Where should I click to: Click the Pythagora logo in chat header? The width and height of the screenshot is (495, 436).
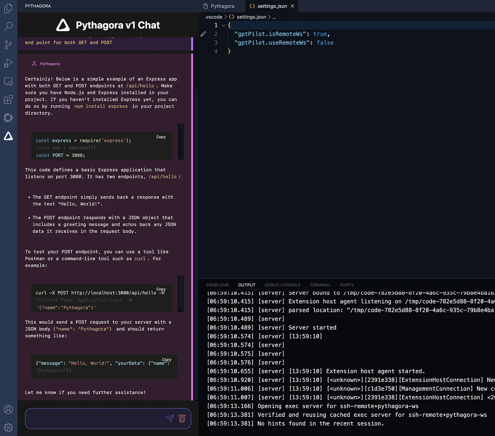coord(63,25)
